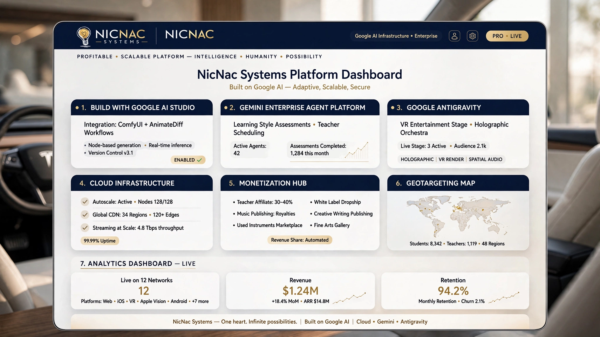Click the Active Agents: 42 box
The width and height of the screenshot is (600, 337).
click(250, 149)
